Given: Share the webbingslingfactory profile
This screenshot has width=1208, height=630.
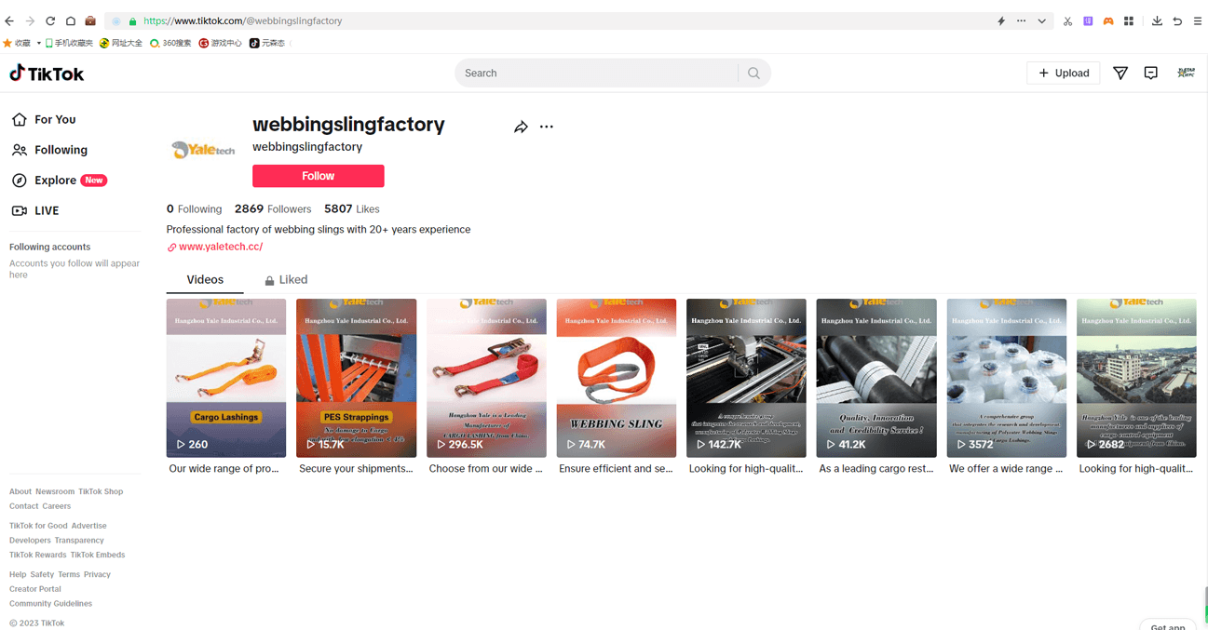Looking at the screenshot, I should click(521, 127).
